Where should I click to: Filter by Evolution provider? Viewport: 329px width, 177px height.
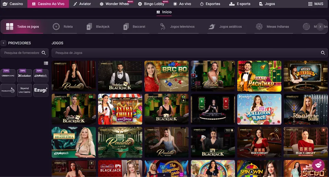pyautogui.click(x=25, y=76)
